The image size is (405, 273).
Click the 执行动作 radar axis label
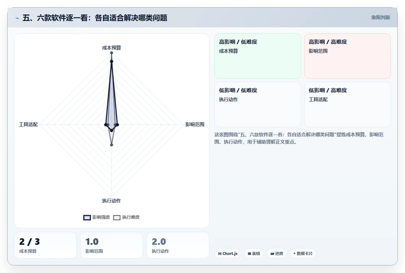pos(112,201)
